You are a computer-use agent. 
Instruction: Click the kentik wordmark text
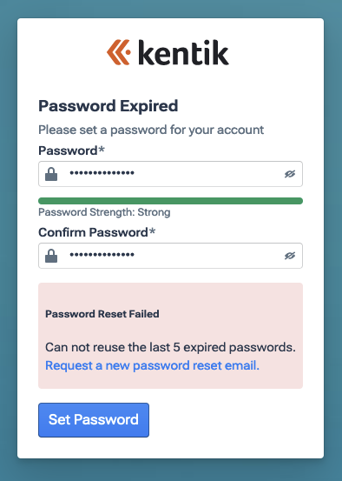click(x=183, y=52)
